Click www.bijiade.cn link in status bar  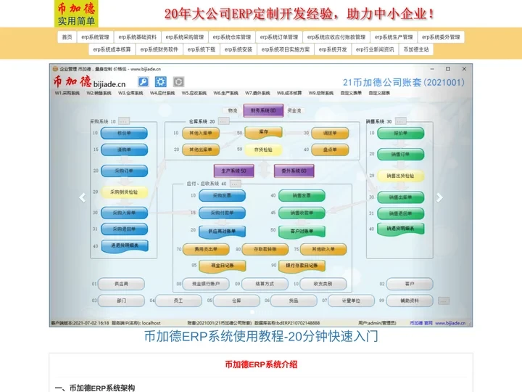pos(450,323)
